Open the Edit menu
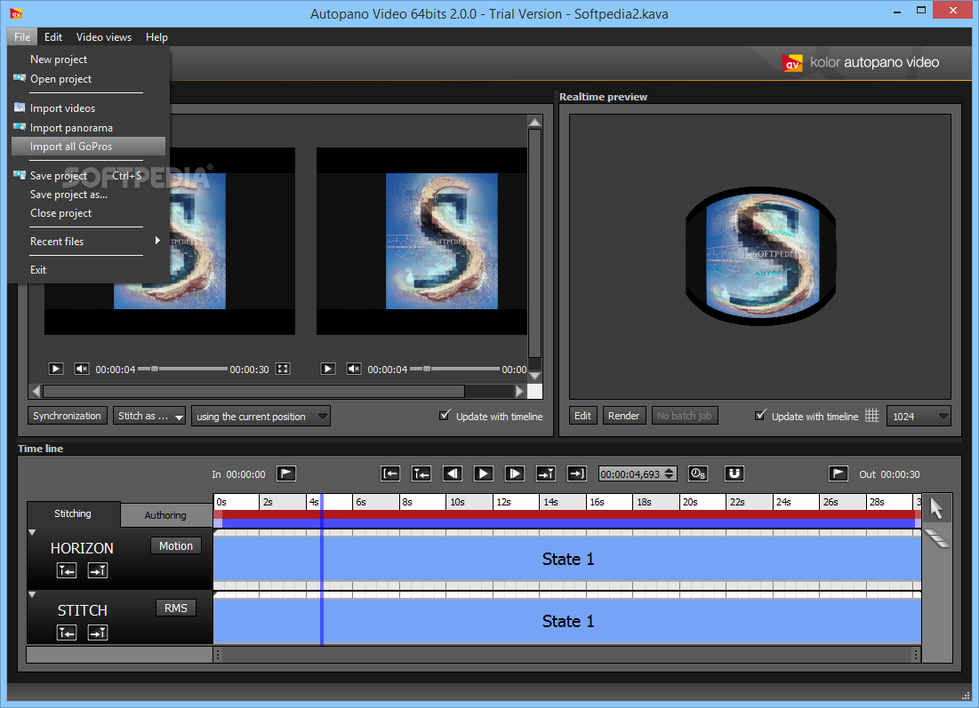This screenshot has width=979, height=708. (53, 36)
